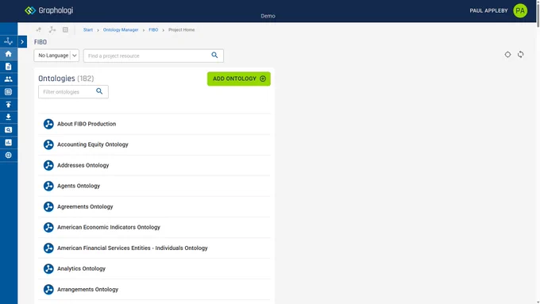Click the hierarchy icon in sidebar top
540x304 pixels.
point(8,41)
